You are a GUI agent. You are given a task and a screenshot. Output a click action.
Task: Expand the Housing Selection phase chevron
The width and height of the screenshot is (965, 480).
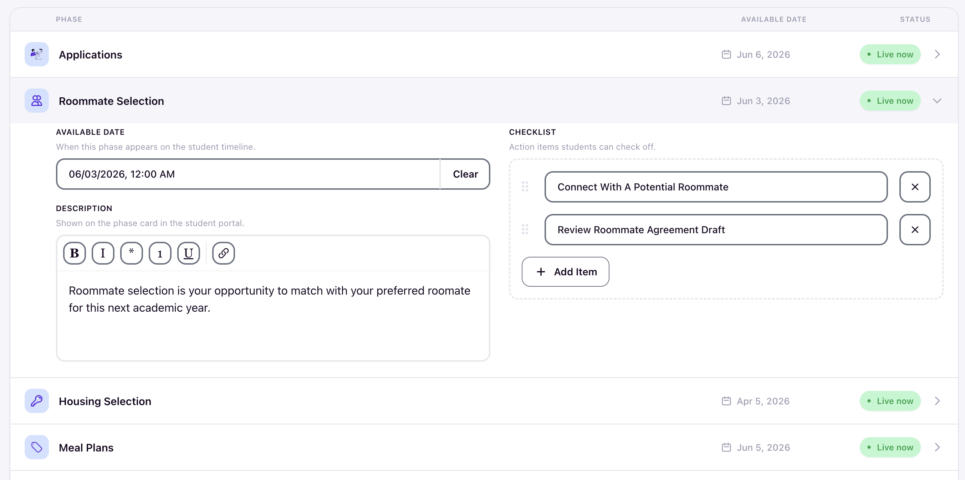(x=937, y=401)
